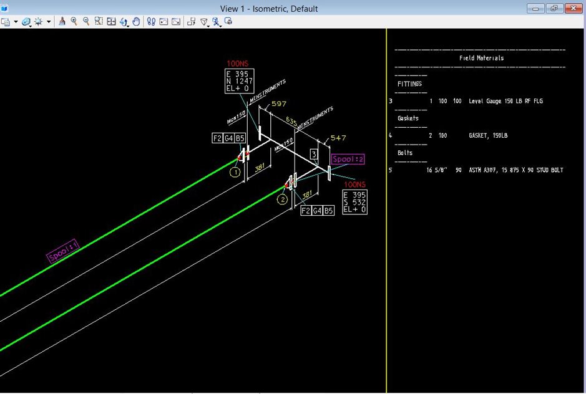Viewport: 586px width, 394px height.
Task: Select the Copy View tool
Action: (192, 21)
